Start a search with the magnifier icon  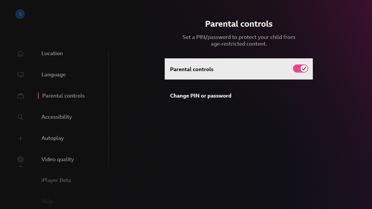20,117
